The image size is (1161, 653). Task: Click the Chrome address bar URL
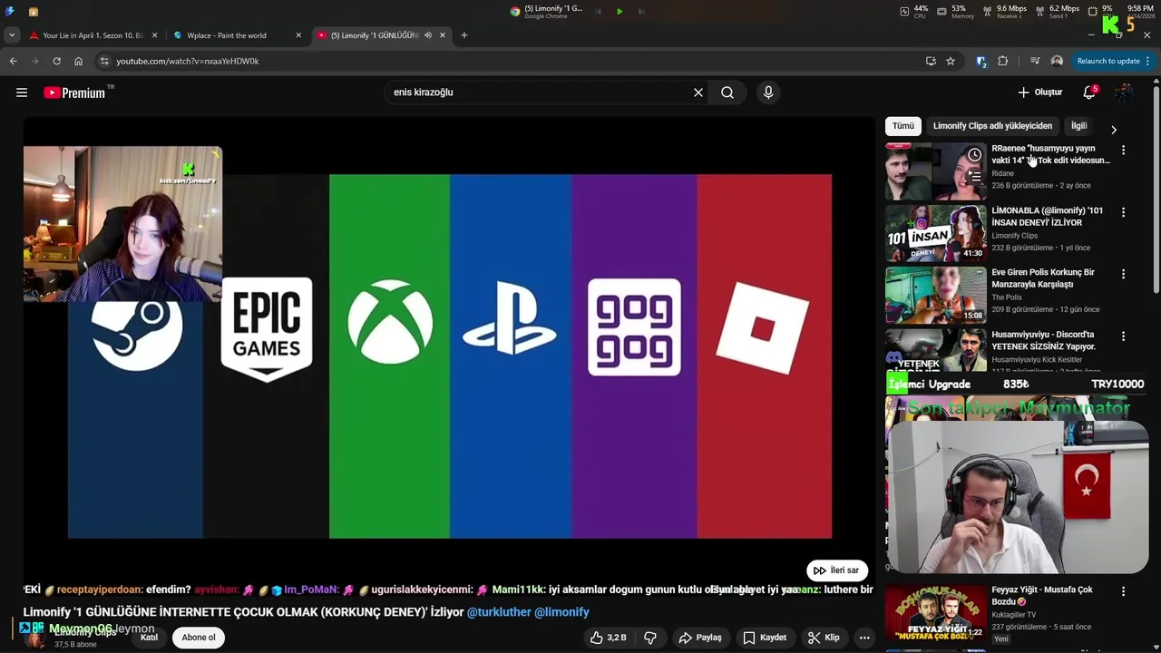[x=188, y=61]
